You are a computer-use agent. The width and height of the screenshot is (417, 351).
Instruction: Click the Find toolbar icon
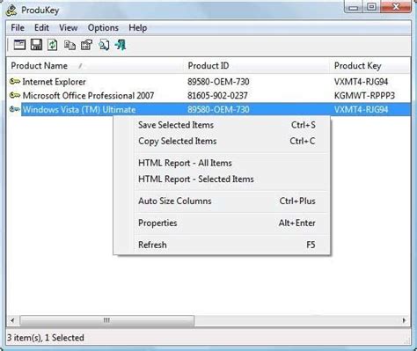click(x=104, y=45)
